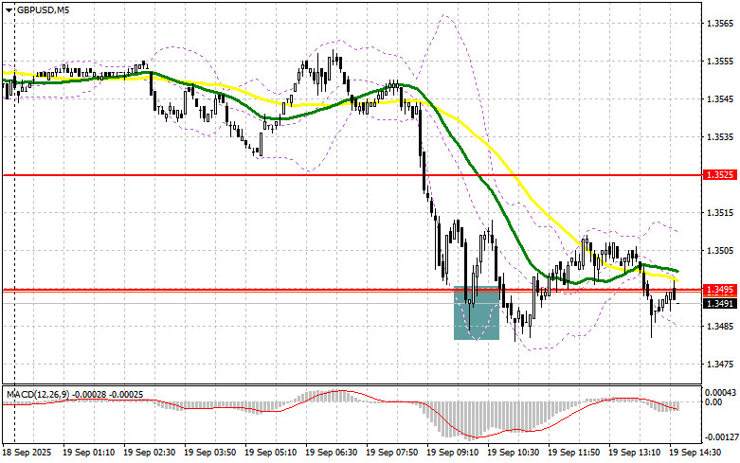
Task: Click the 1.3505 price scale value
Action: click(x=720, y=250)
